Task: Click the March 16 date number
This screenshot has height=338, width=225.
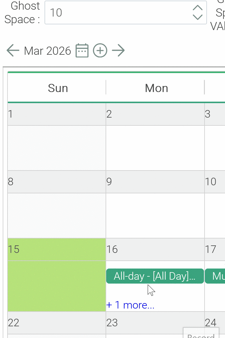Action: 112,249
